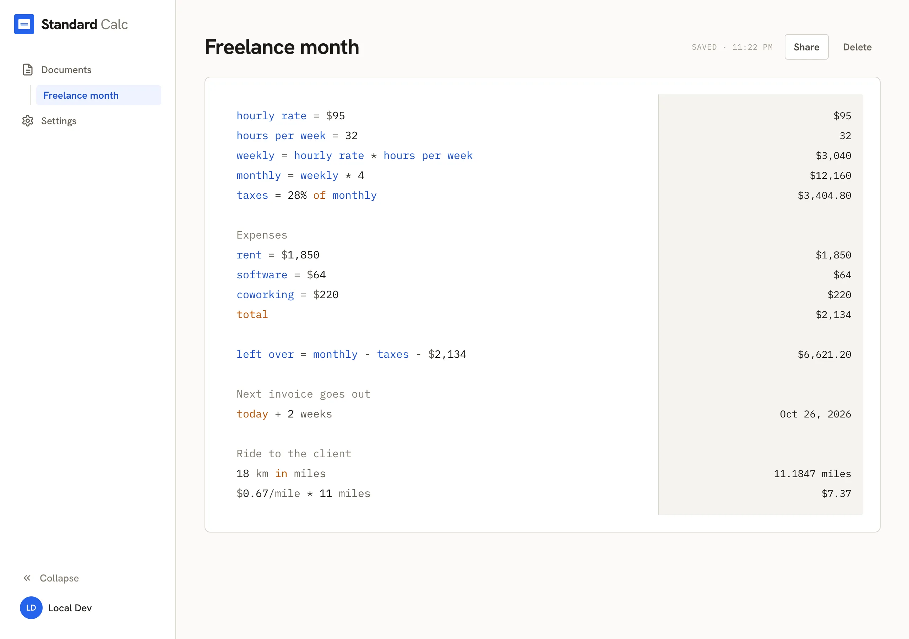The width and height of the screenshot is (909, 639).
Task: Click the 'Ride to the client' comment
Action: (294, 453)
